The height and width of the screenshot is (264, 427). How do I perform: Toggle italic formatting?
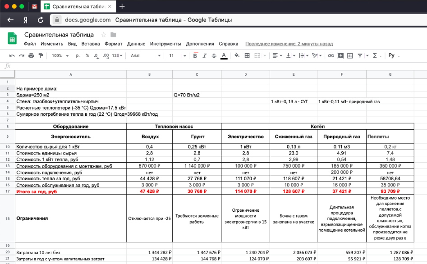(x=205, y=56)
